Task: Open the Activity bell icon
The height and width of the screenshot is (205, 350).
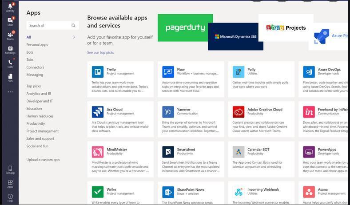Action: point(10,7)
